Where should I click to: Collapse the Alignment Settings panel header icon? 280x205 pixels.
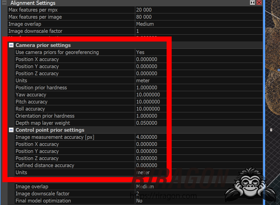4,3
